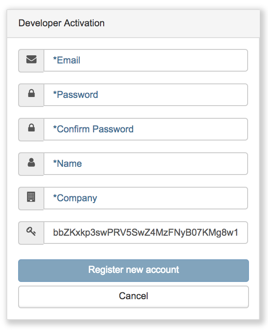Click the building icon beside Company

(x=31, y=197)
